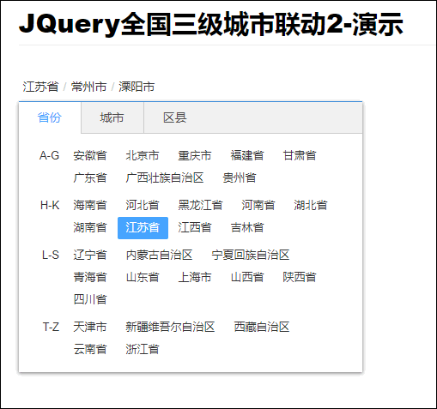
Task: Select 新疆维吾尔自治区 region
Action: coord(170,327)
